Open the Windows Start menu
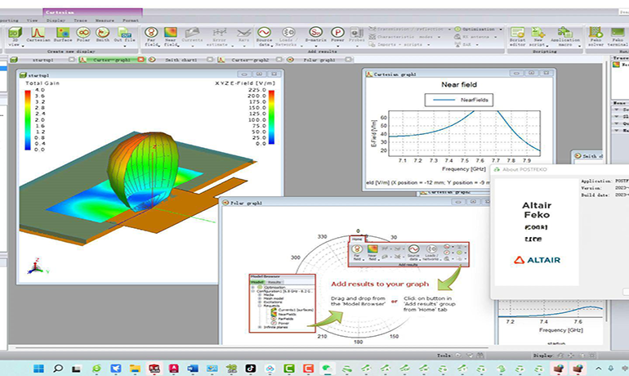The height and width of the screenshot is (376, 629). point(39,369)
